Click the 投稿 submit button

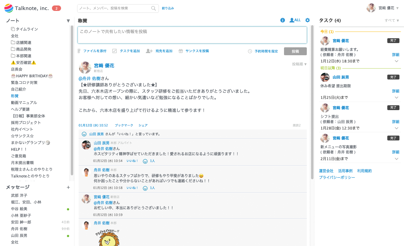pyautogui.click(x=295, y=51)
